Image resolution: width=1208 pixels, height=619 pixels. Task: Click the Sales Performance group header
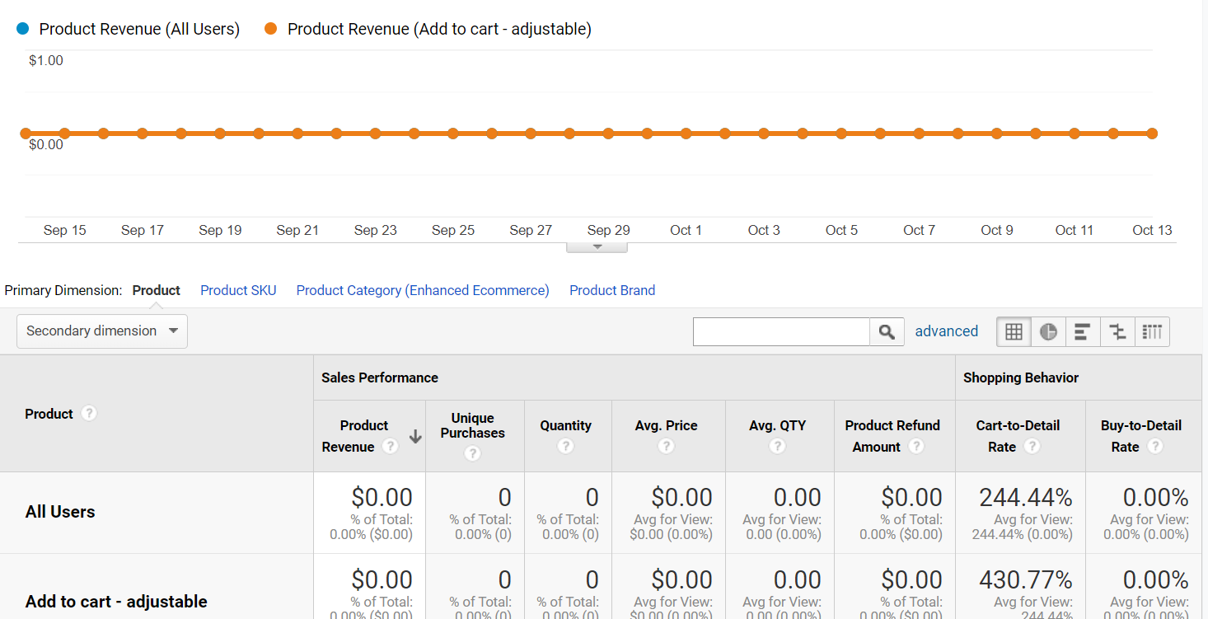380,377
